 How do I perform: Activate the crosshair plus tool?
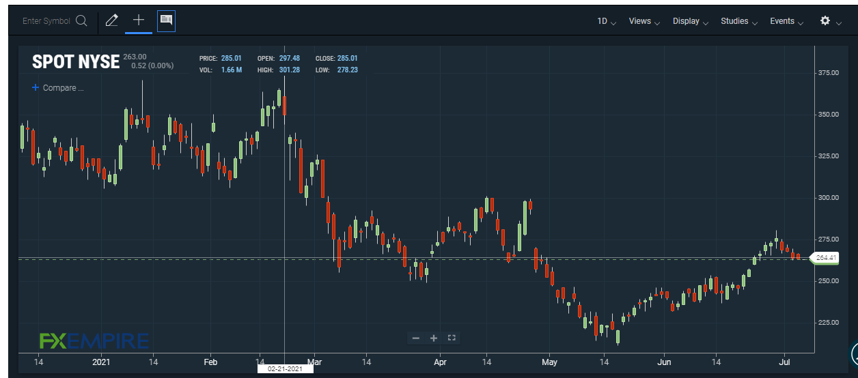coord(139,20)
